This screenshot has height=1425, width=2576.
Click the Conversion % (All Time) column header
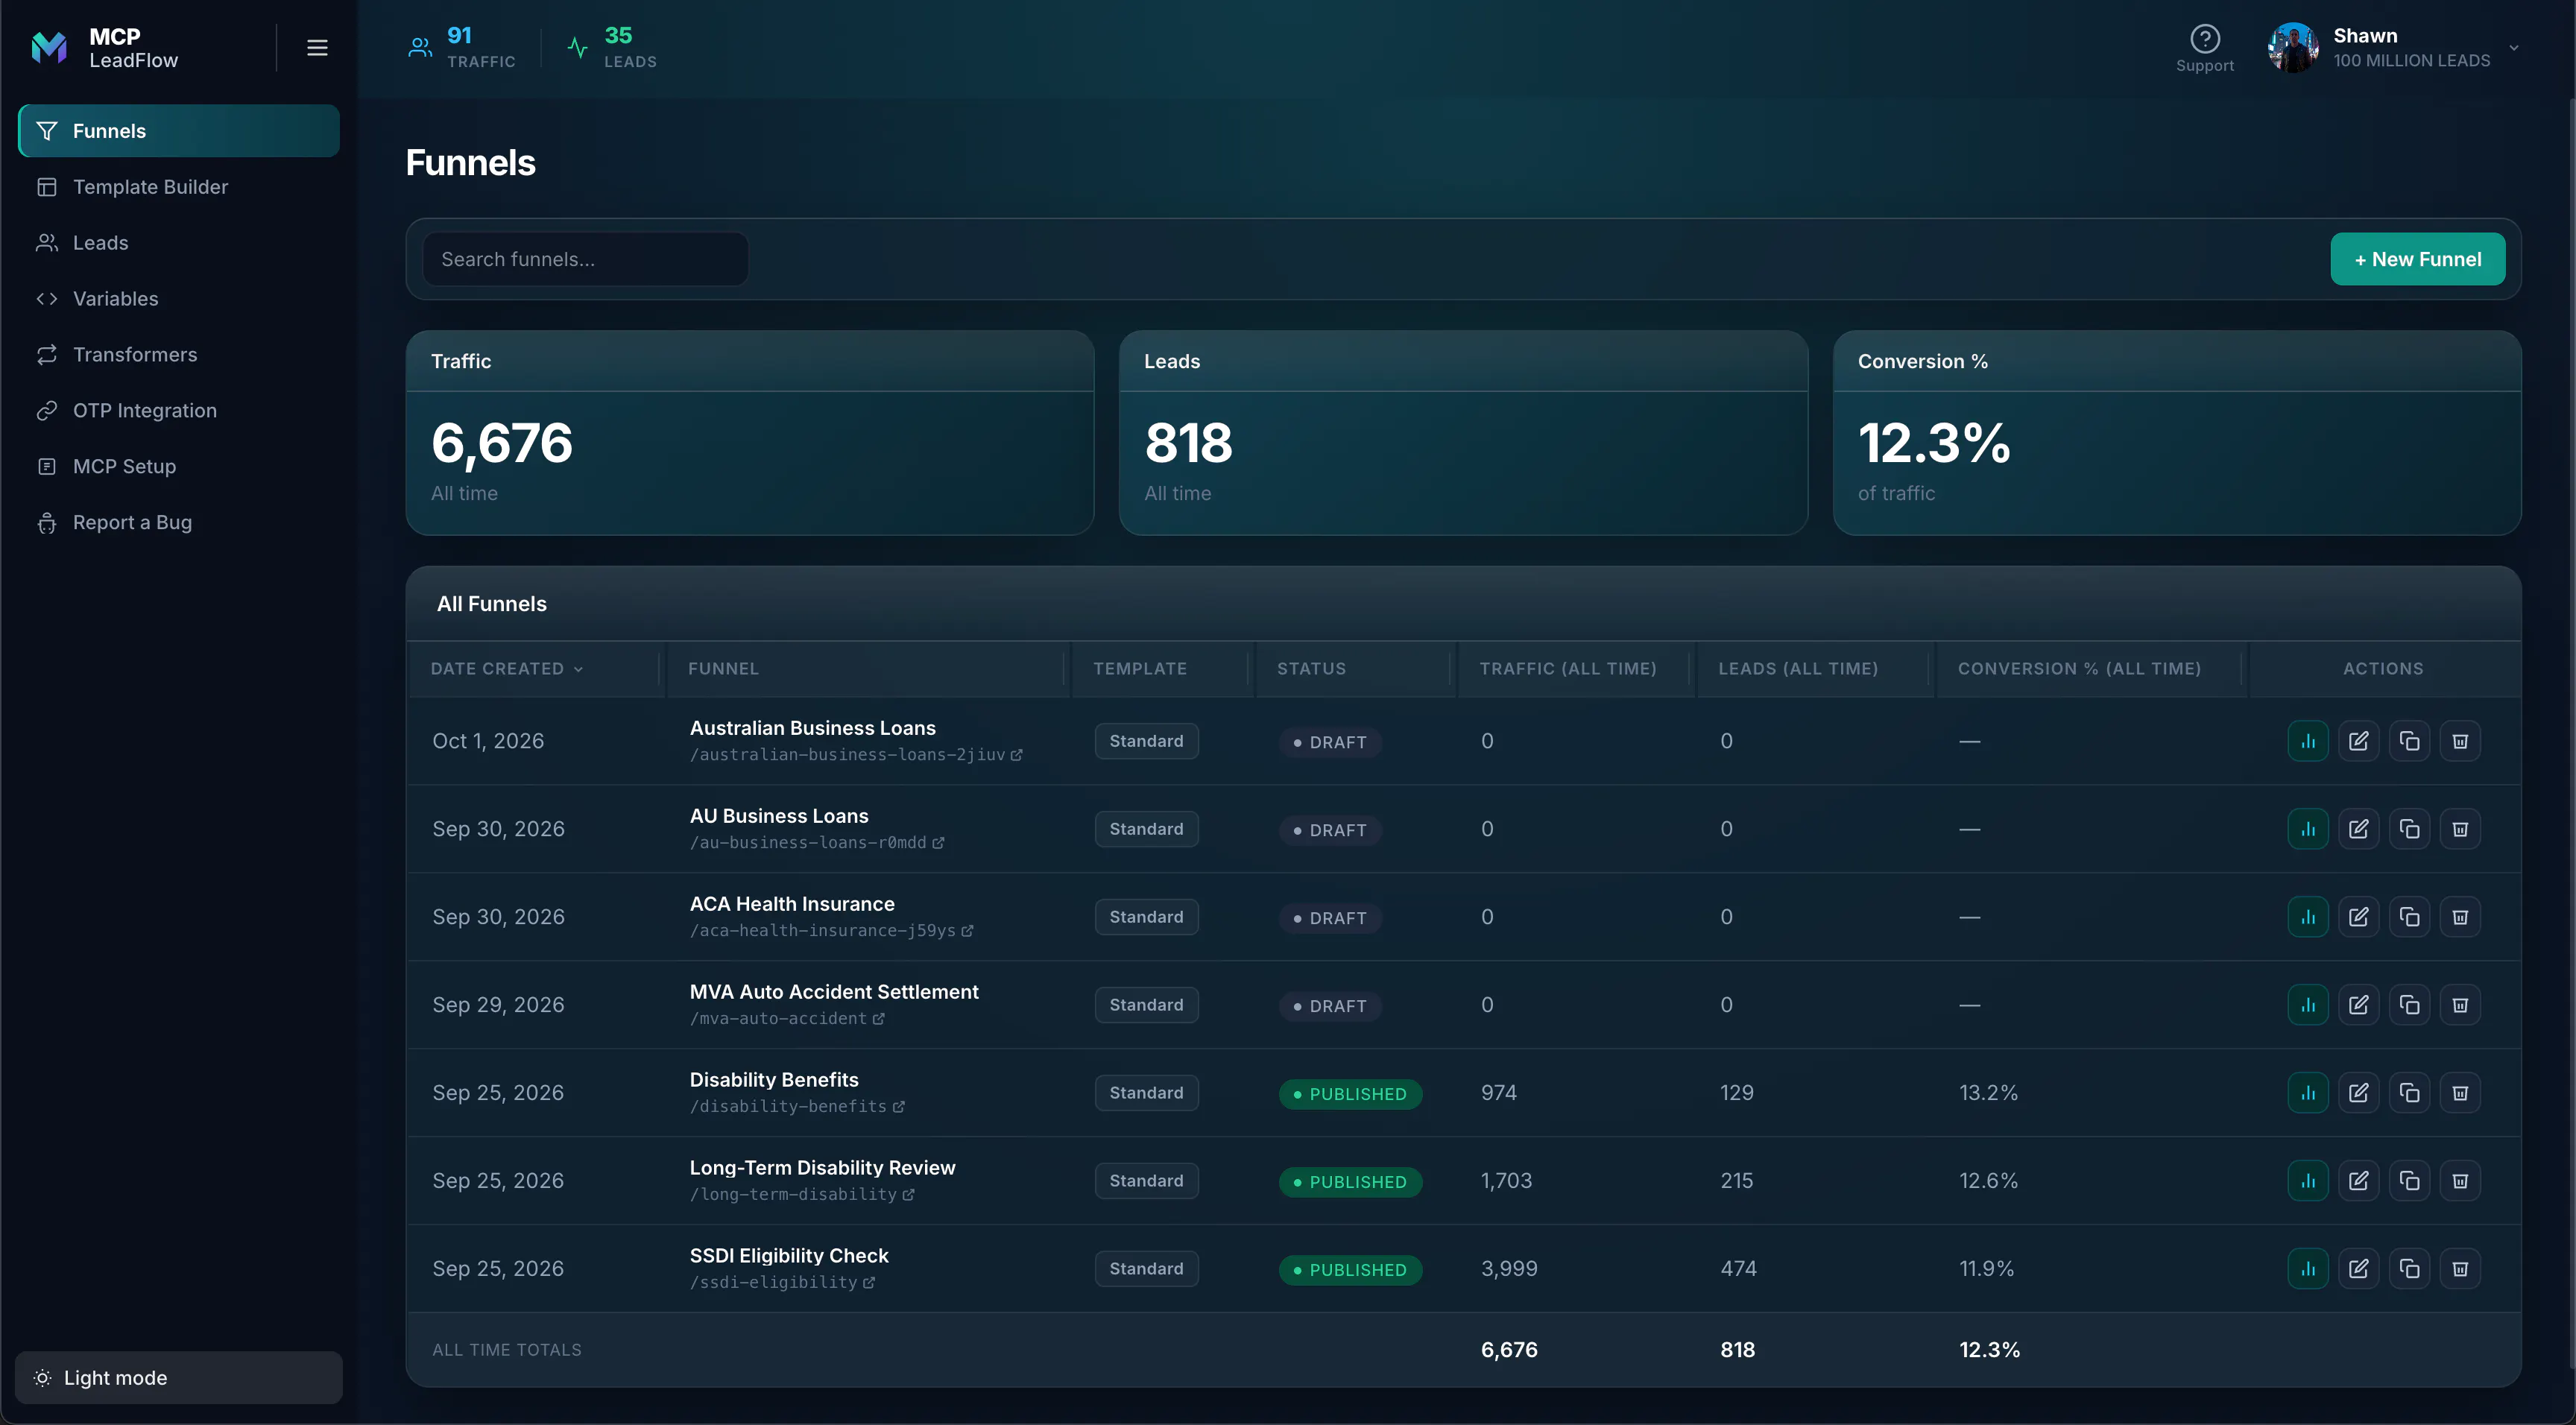(x=2079, y=669)
